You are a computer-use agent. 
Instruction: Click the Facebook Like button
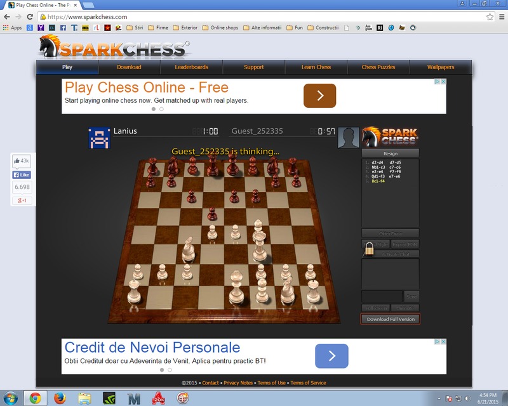coord(22,175)
